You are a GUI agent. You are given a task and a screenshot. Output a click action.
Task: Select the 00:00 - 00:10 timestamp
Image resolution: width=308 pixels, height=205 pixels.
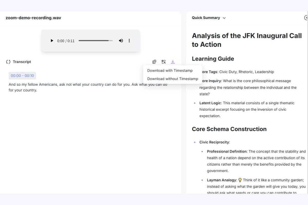point(22,76)
